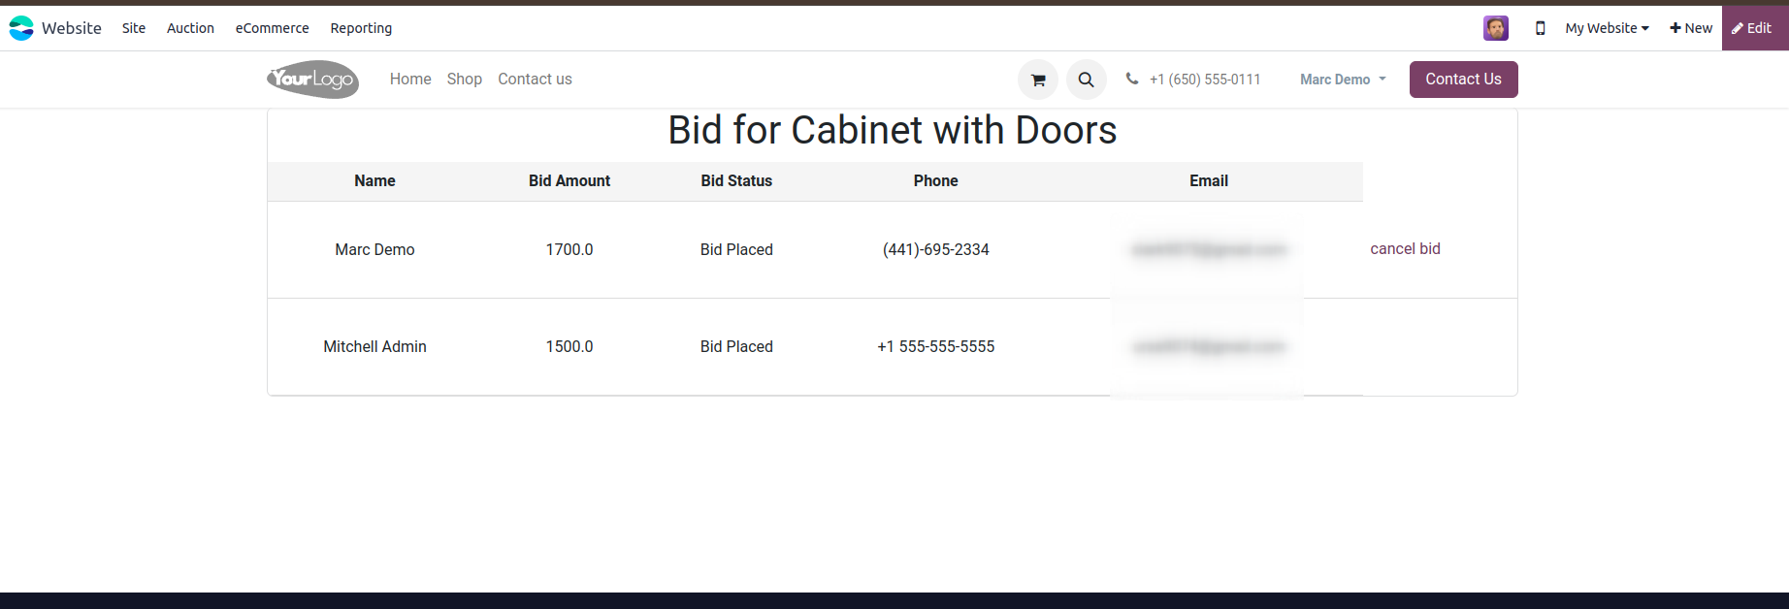Click the phone handset icon

[1132, 79]
